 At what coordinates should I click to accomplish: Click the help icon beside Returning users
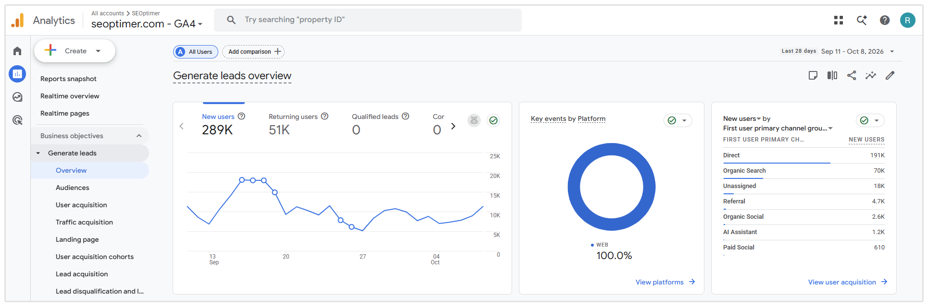coord(325,116)
